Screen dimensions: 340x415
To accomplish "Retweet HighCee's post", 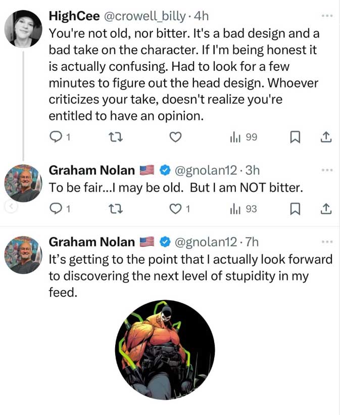I will tap(116, 136).
